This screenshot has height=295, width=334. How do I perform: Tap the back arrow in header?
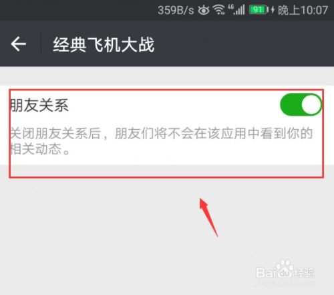pyautogui.click(x=19, y=44)
